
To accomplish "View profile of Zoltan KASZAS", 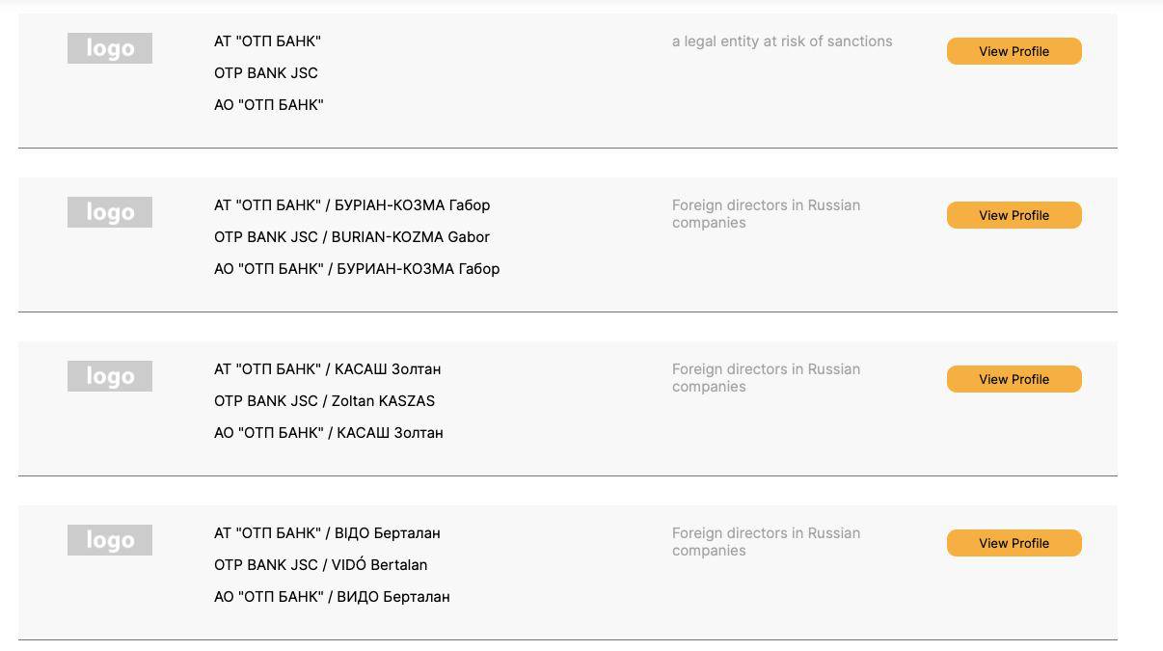I will [x=1014, y=379].
